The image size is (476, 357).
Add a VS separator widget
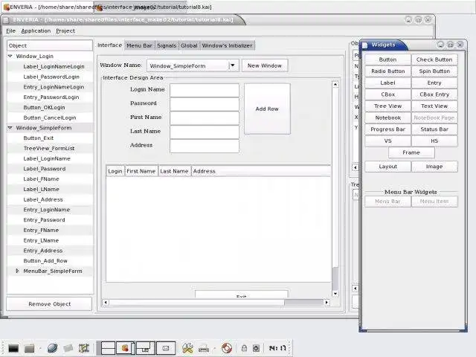coord(387,141)
